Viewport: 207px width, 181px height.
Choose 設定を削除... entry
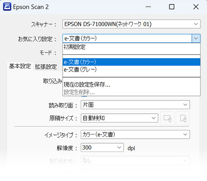(x=131, y=92)
